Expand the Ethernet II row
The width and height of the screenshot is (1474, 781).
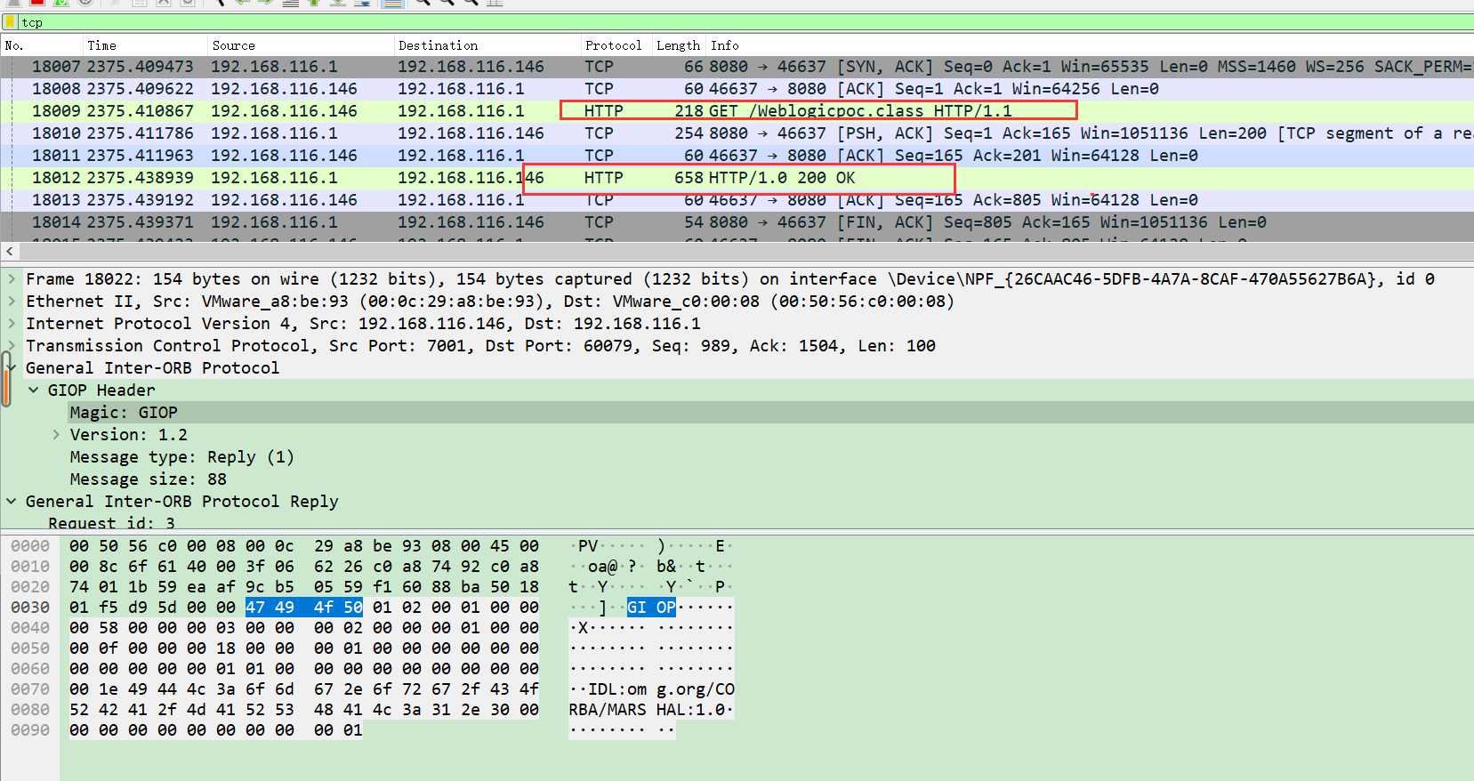click(12, 302)
